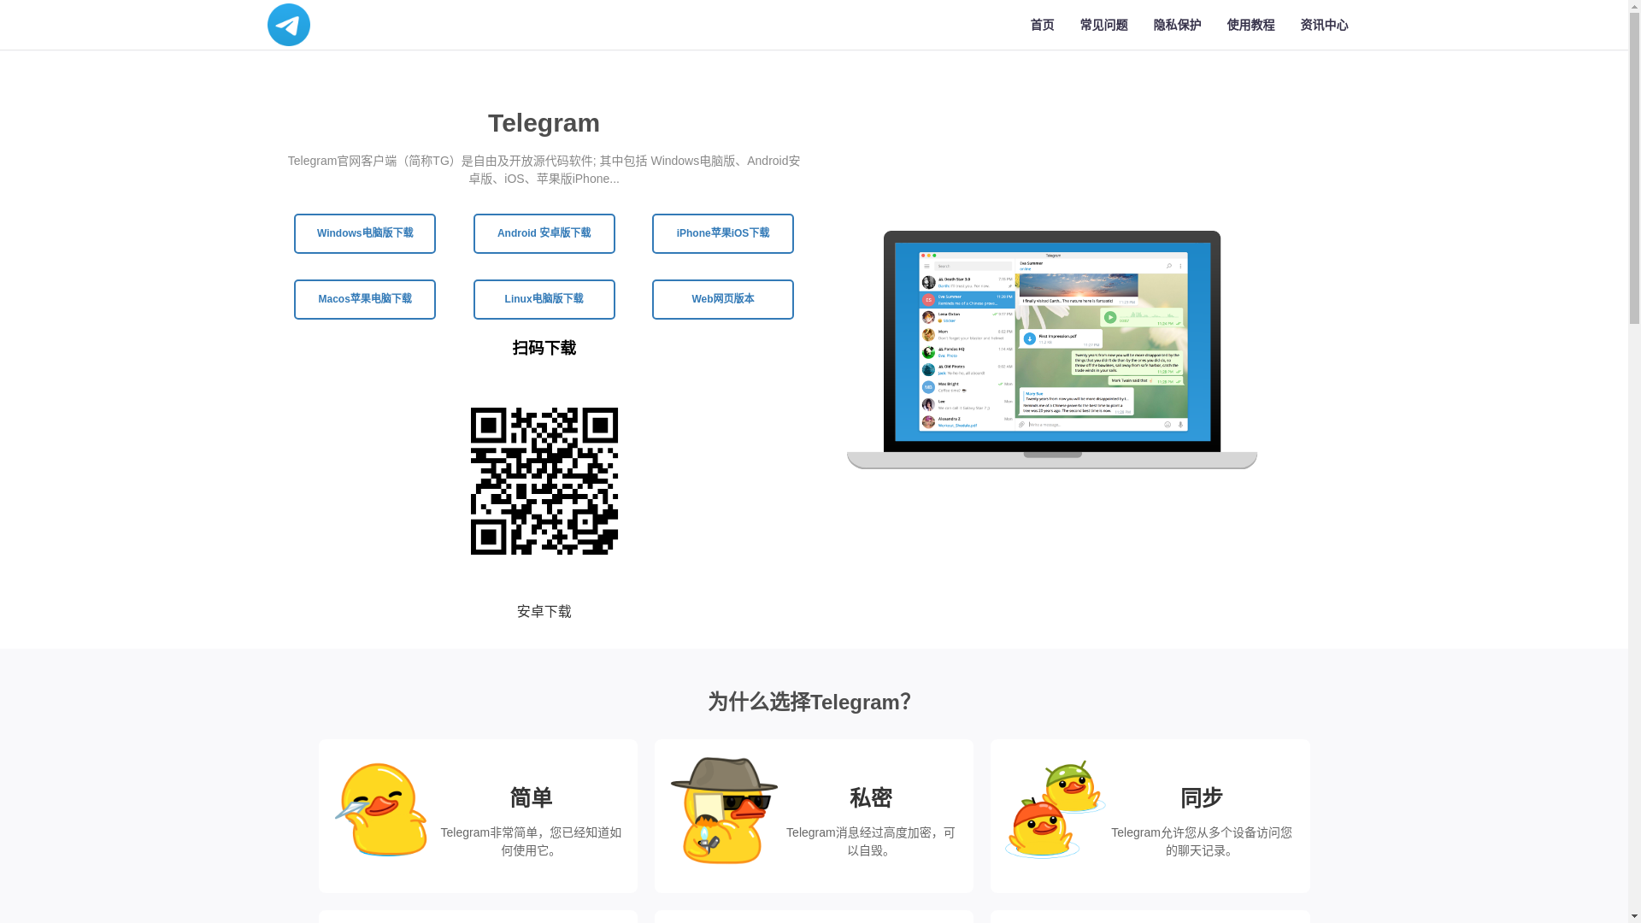Click Linux电脑版下载 button

tap(544, 299)
